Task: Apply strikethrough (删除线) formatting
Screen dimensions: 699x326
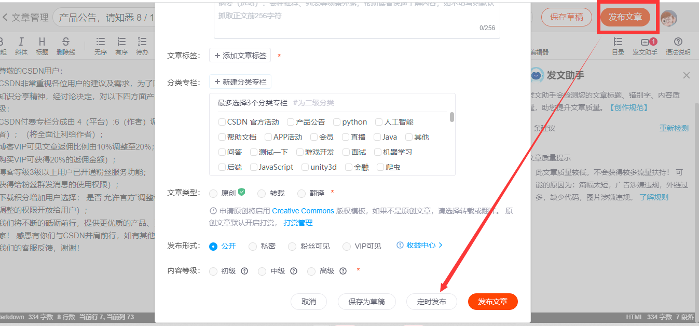Action: [x=65, y=46]
